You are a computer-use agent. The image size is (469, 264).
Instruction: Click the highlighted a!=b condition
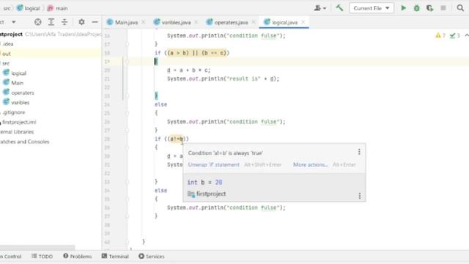[177, 139]
